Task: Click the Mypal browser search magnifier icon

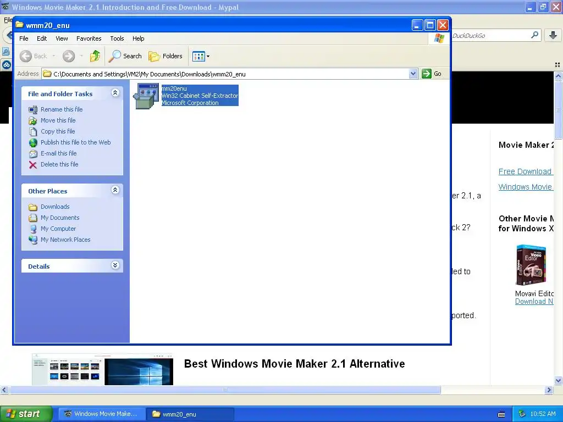Action: 534,35
